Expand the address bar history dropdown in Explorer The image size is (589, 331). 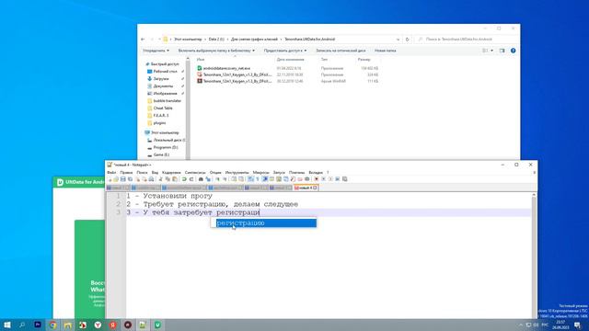tap(398, 39)
